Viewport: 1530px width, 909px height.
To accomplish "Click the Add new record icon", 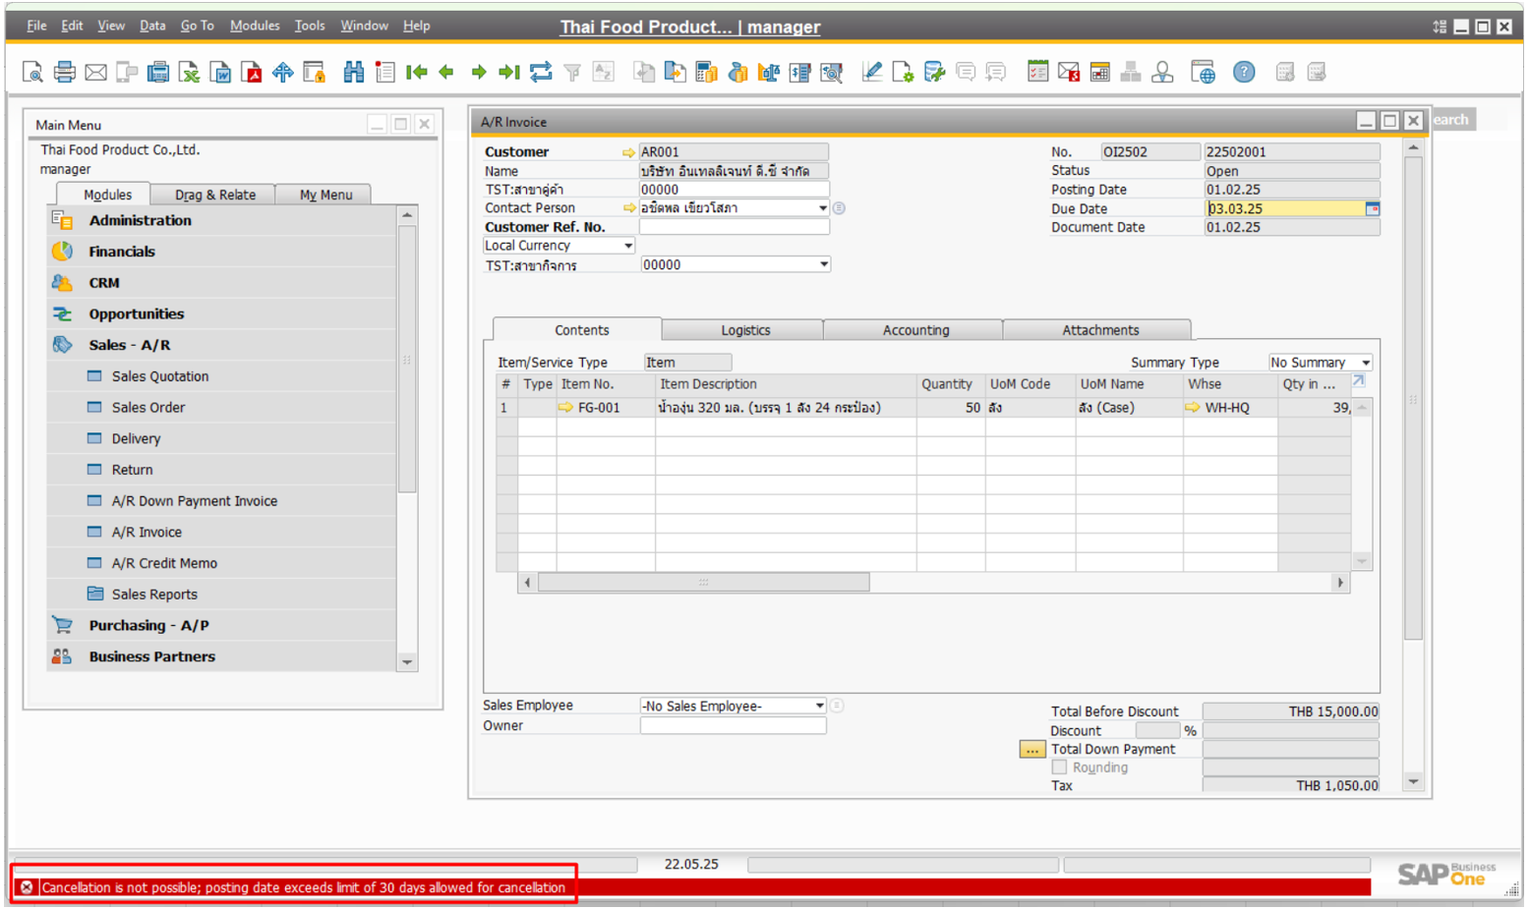I will click(x=385, y=72).
